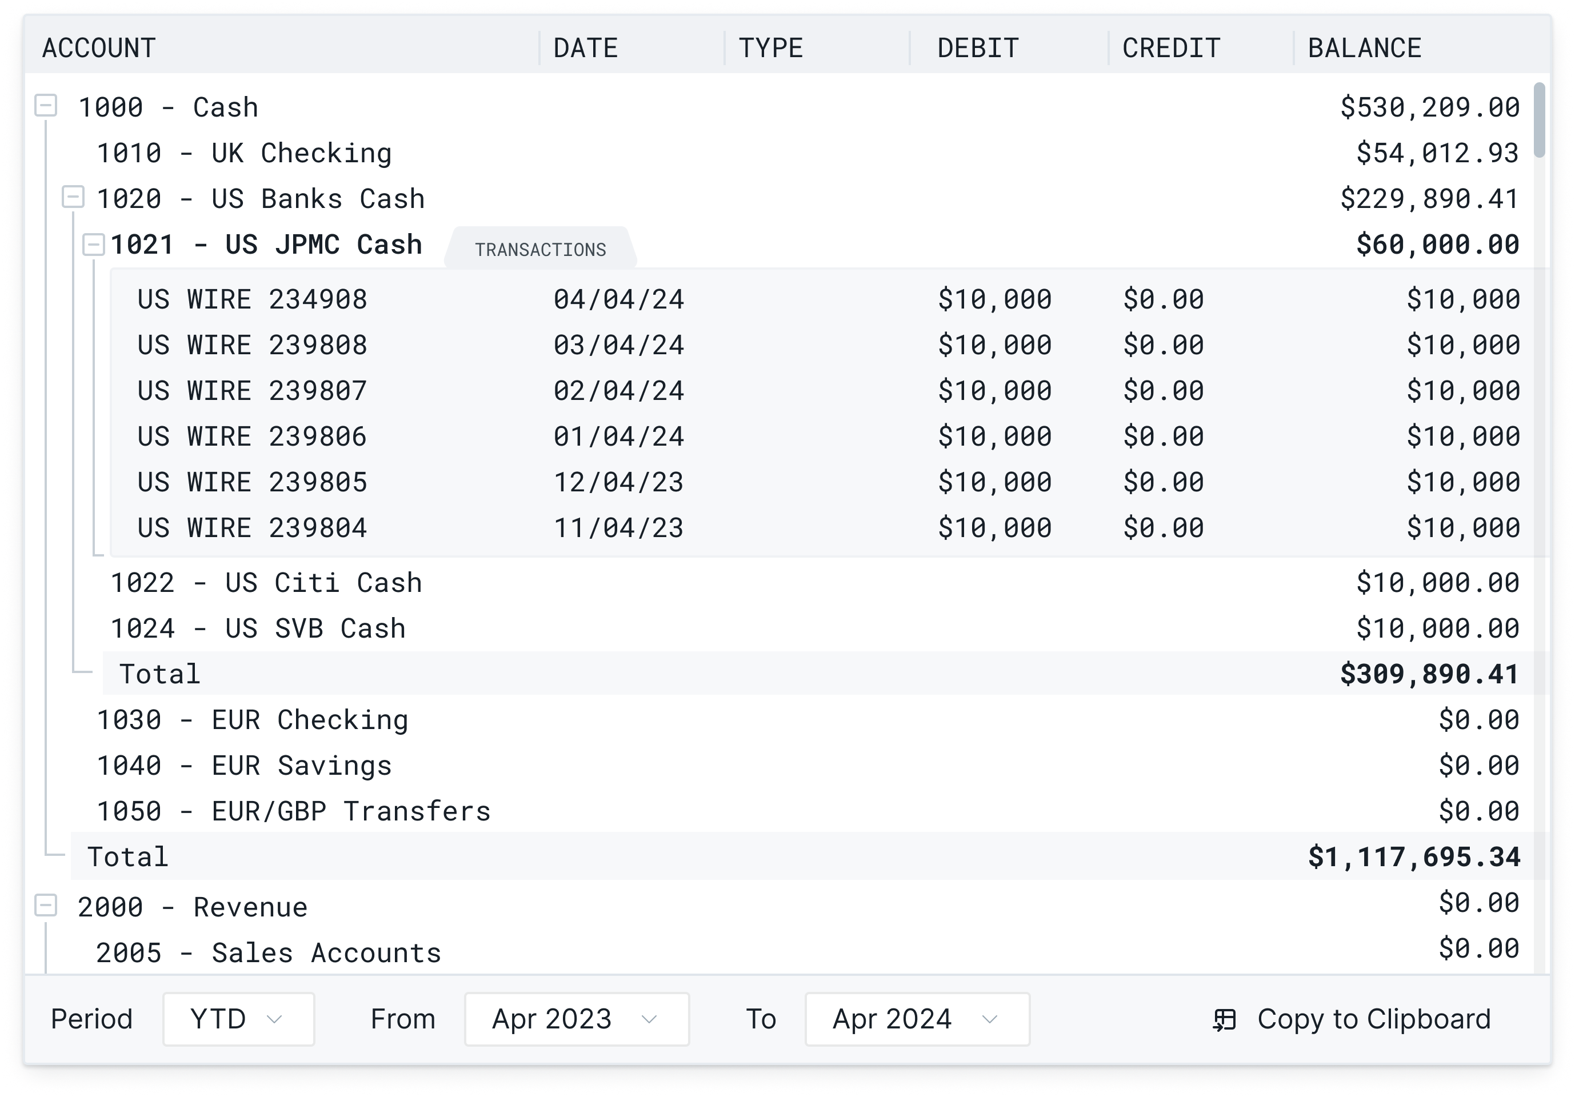Click the clipboard copy icon
The image size is (1575, 1097).
coord(1225,1019)
